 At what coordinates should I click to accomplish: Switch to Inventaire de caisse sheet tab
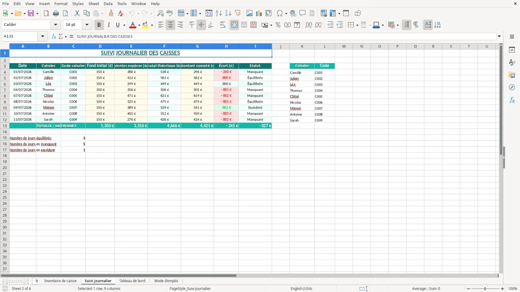coord(60,281)
